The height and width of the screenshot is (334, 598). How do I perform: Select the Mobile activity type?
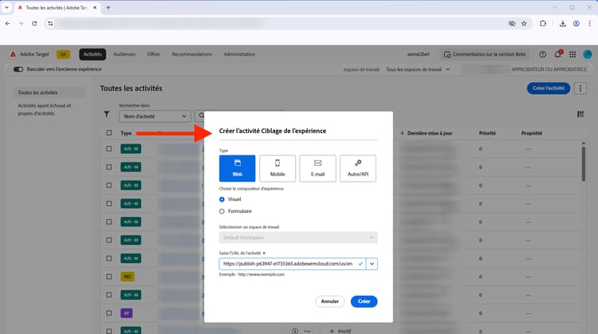click(277, 168)
